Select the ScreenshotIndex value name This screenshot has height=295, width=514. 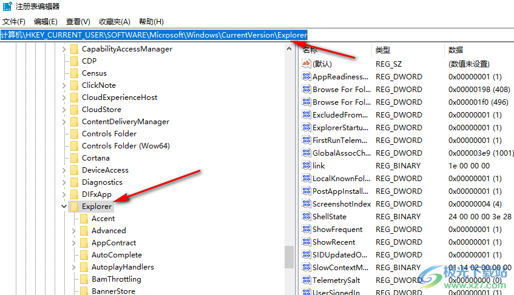[x=342, y=204]
